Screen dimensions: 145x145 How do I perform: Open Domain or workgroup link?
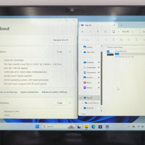tap(8, 92)
